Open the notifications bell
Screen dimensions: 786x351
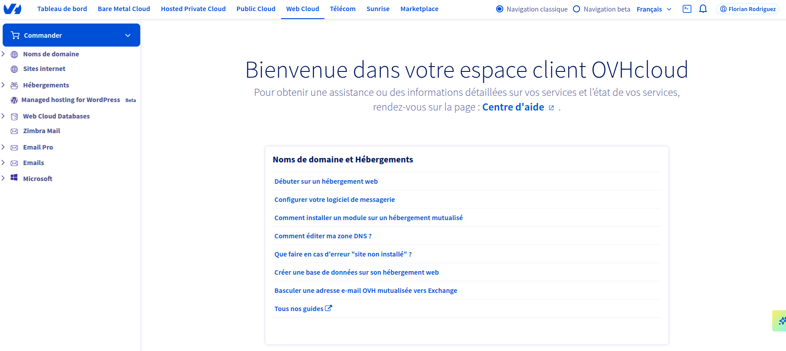coord(703,9)
